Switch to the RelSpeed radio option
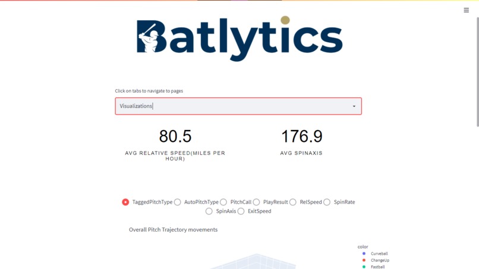479x269 pixels. click(292, 202)
